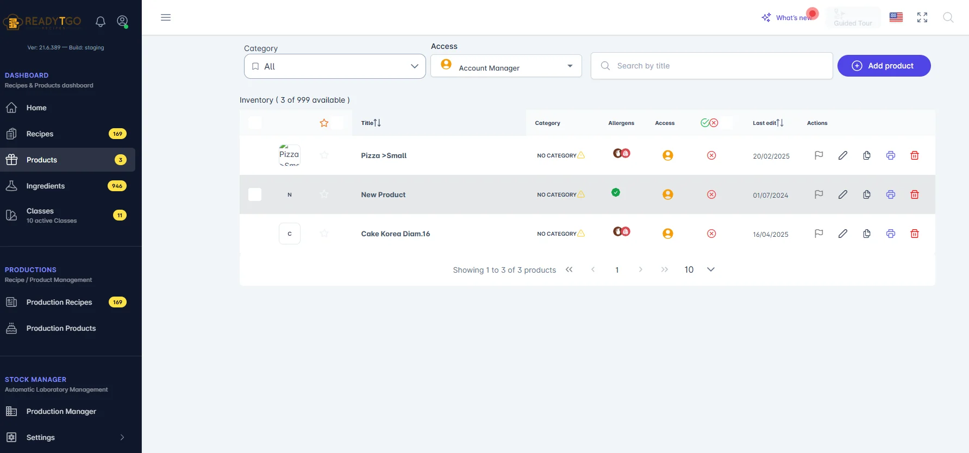Edit the New Product row with pencil icon
Viewport: 969px width, 453px height.
843,194
